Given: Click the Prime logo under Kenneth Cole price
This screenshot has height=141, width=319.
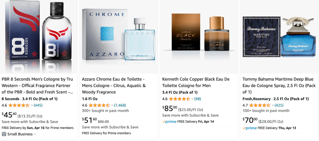Looking at the screenshot, I should tap(169, 122).
